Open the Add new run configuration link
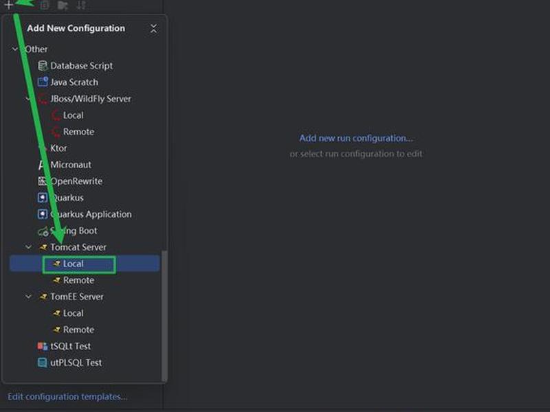Screen dimensions: 550x412 pos(356,138)
